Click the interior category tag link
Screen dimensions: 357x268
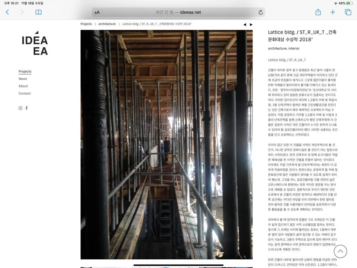pos(294,48)
